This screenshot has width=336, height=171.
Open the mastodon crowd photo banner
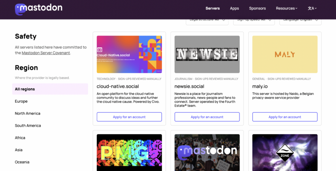coord(207,152)
